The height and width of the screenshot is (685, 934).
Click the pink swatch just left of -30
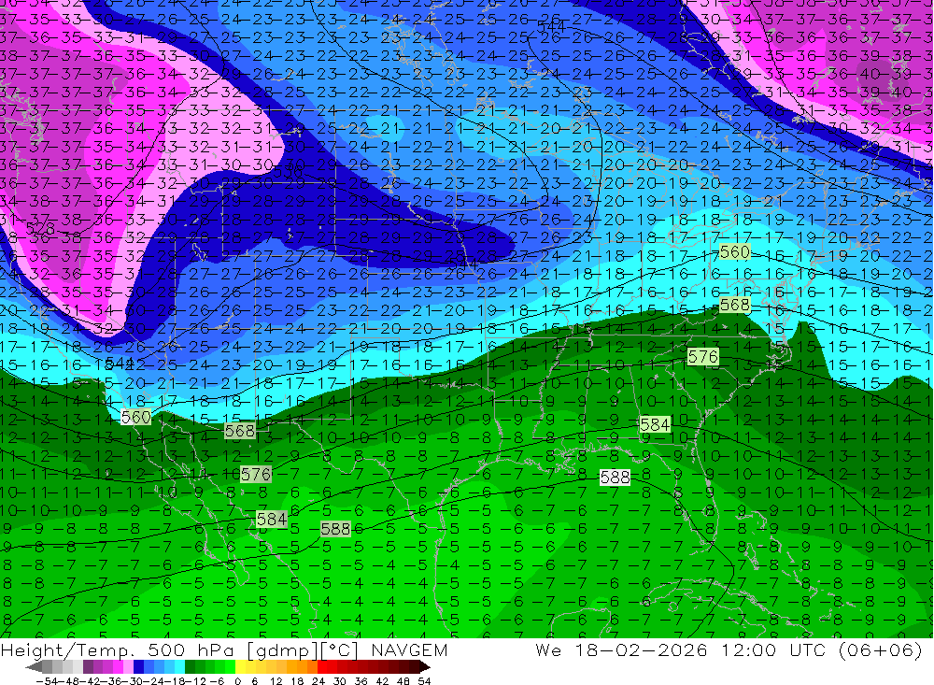click(x=128, y=667)
